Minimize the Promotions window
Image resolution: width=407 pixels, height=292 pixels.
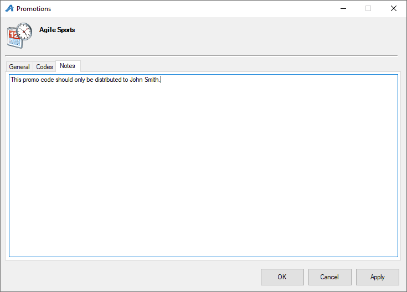343,8
